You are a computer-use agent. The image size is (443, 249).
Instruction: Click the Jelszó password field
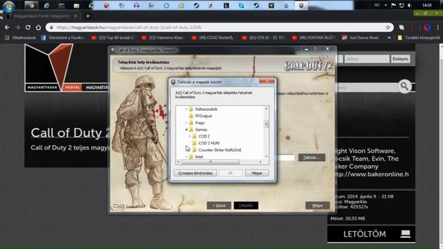click(x=366, y=59)
